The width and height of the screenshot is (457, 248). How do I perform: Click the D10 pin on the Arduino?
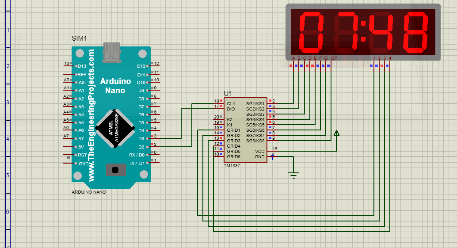141,83
